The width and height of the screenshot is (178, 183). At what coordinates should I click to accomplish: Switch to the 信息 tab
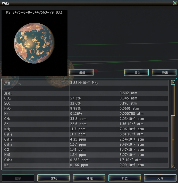[18, 178]
